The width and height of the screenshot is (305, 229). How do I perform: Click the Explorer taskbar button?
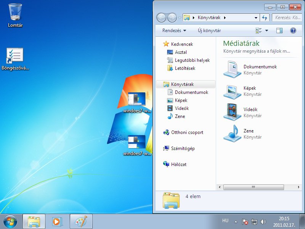pos(34,221)
